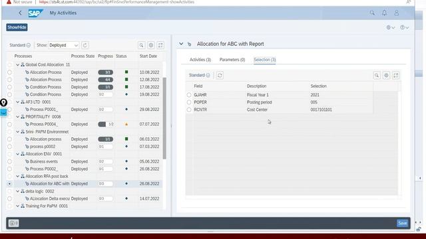Select radio for process p0002 row
Viewport: 426px width, 239px height.
pos(9,146)
